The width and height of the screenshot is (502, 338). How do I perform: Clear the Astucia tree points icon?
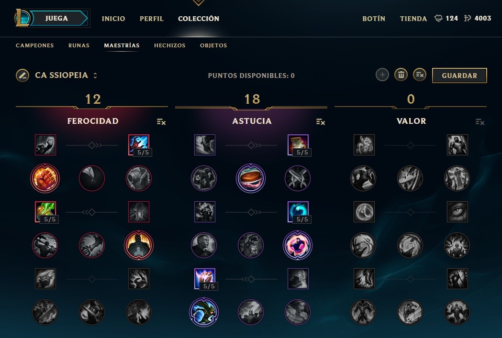click(321, 121)
